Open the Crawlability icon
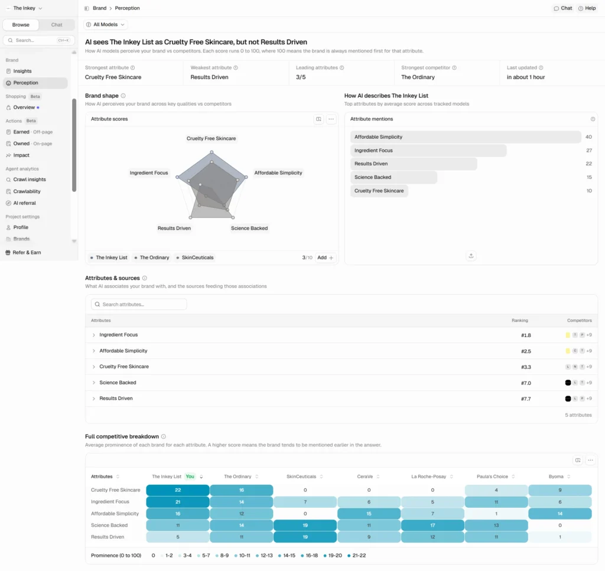Screen dimensions: 605x571 tap(8, 192)
